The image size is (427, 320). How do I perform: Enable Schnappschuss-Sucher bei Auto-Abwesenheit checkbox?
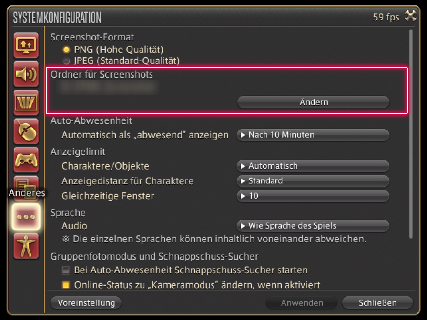(66, 270)
